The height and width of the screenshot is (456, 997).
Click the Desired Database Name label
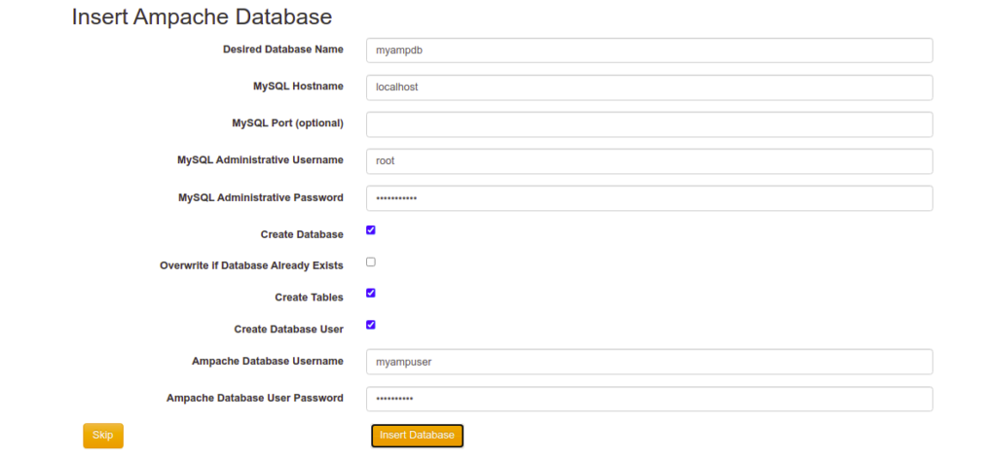coord(283,49)
